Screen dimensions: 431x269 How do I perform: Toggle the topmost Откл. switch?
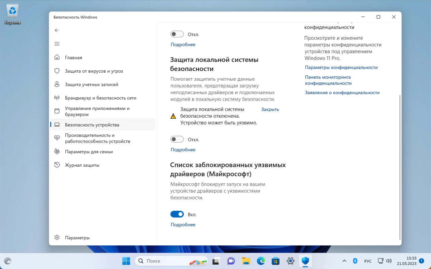click(177, 34)
